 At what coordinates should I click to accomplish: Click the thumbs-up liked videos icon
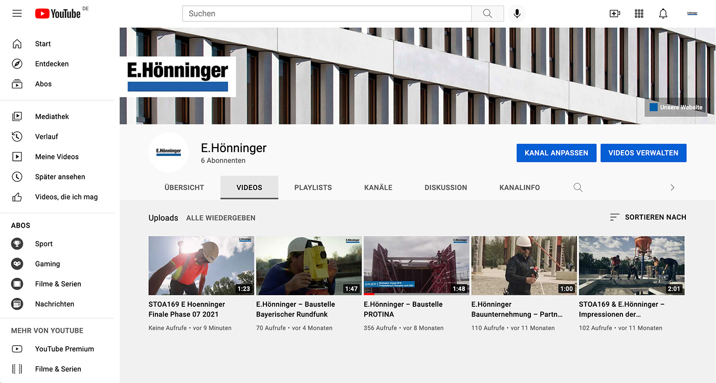pyautogui.click(x=17, y=197)
